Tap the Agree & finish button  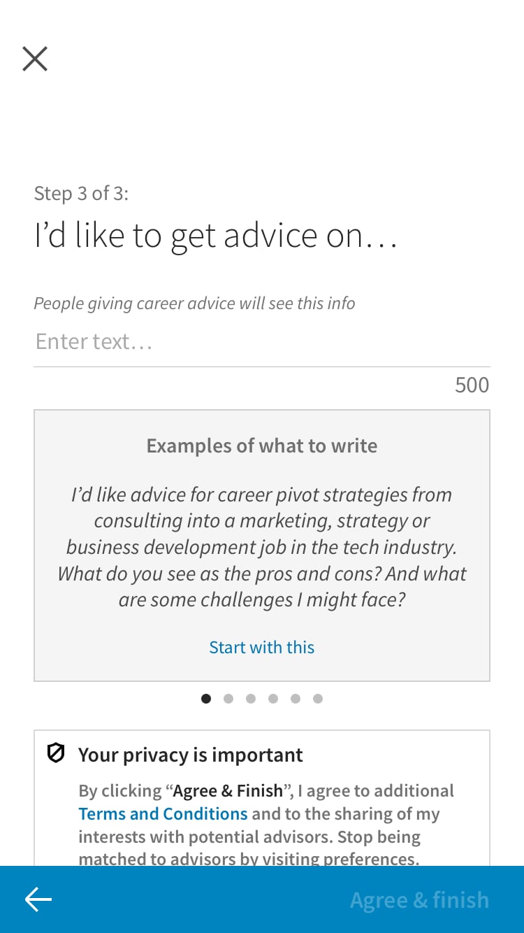pyautogui.click(x=419, y=899)
